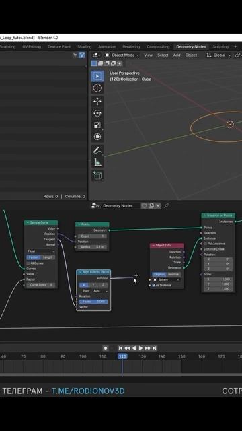Open the viewport Select menu
Screen dimensions: 242x431
[163, 55]
